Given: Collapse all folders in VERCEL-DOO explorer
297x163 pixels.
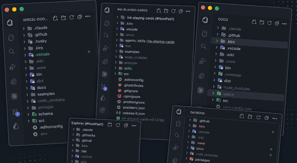Looking at the screenshot, I should 79,17.
